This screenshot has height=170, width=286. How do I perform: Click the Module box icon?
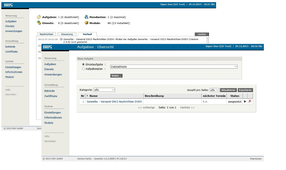(86, 23)
